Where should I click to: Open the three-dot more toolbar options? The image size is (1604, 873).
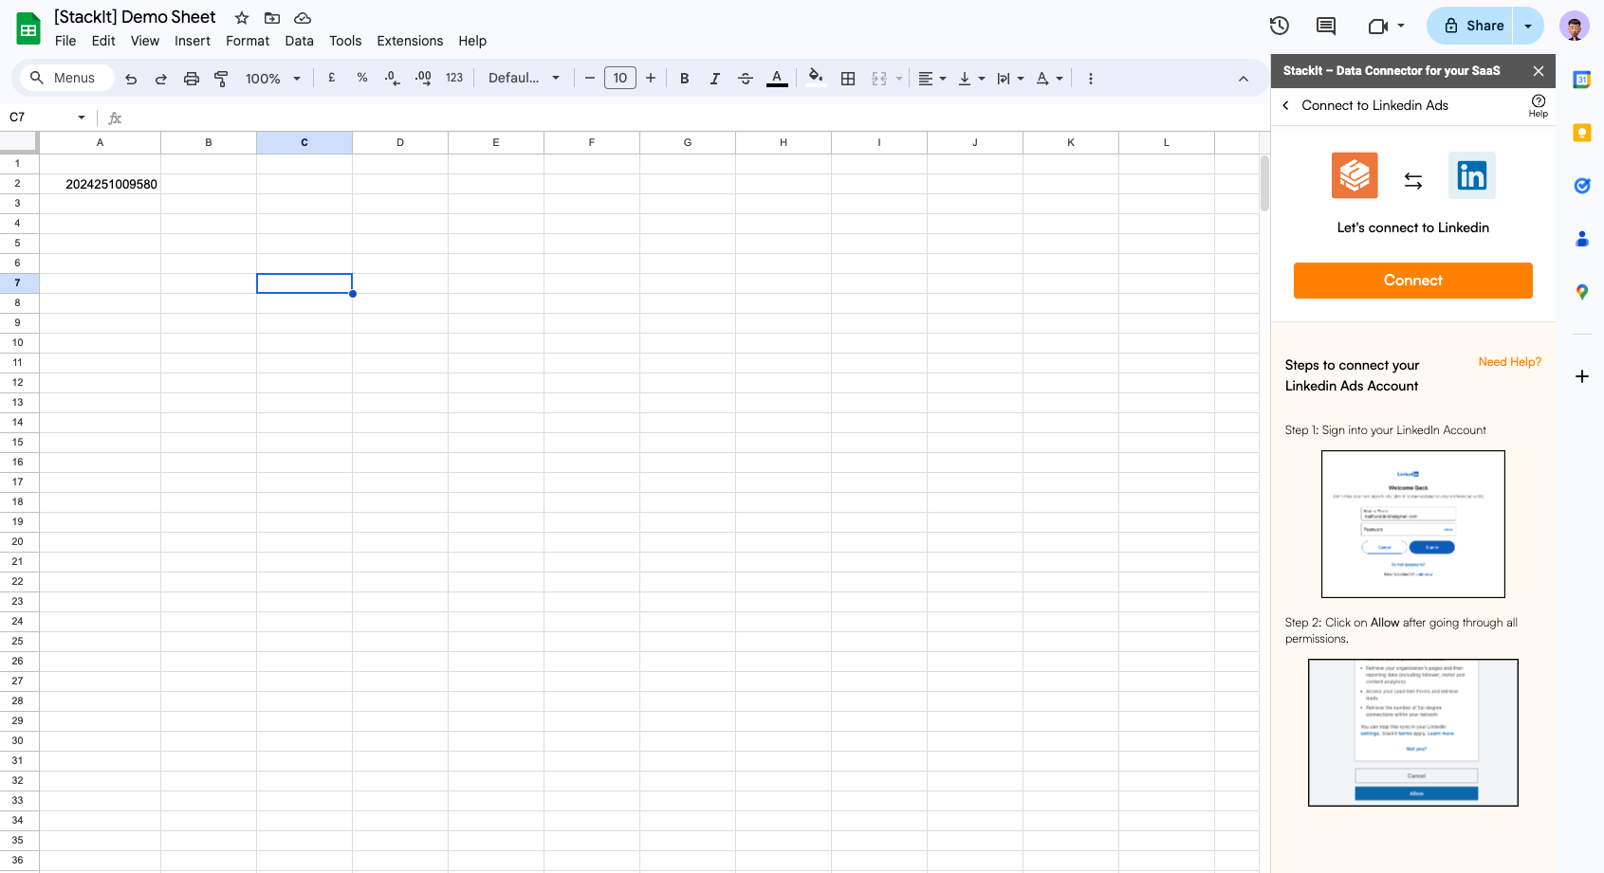tap(1091, 79)
